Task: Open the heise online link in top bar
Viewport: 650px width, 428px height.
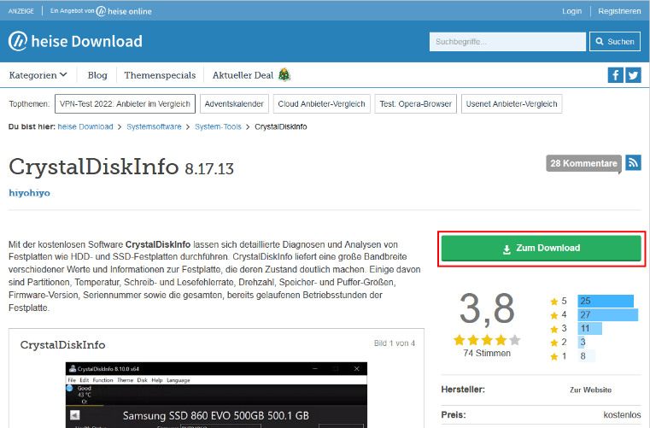Action: coord(124,11)
